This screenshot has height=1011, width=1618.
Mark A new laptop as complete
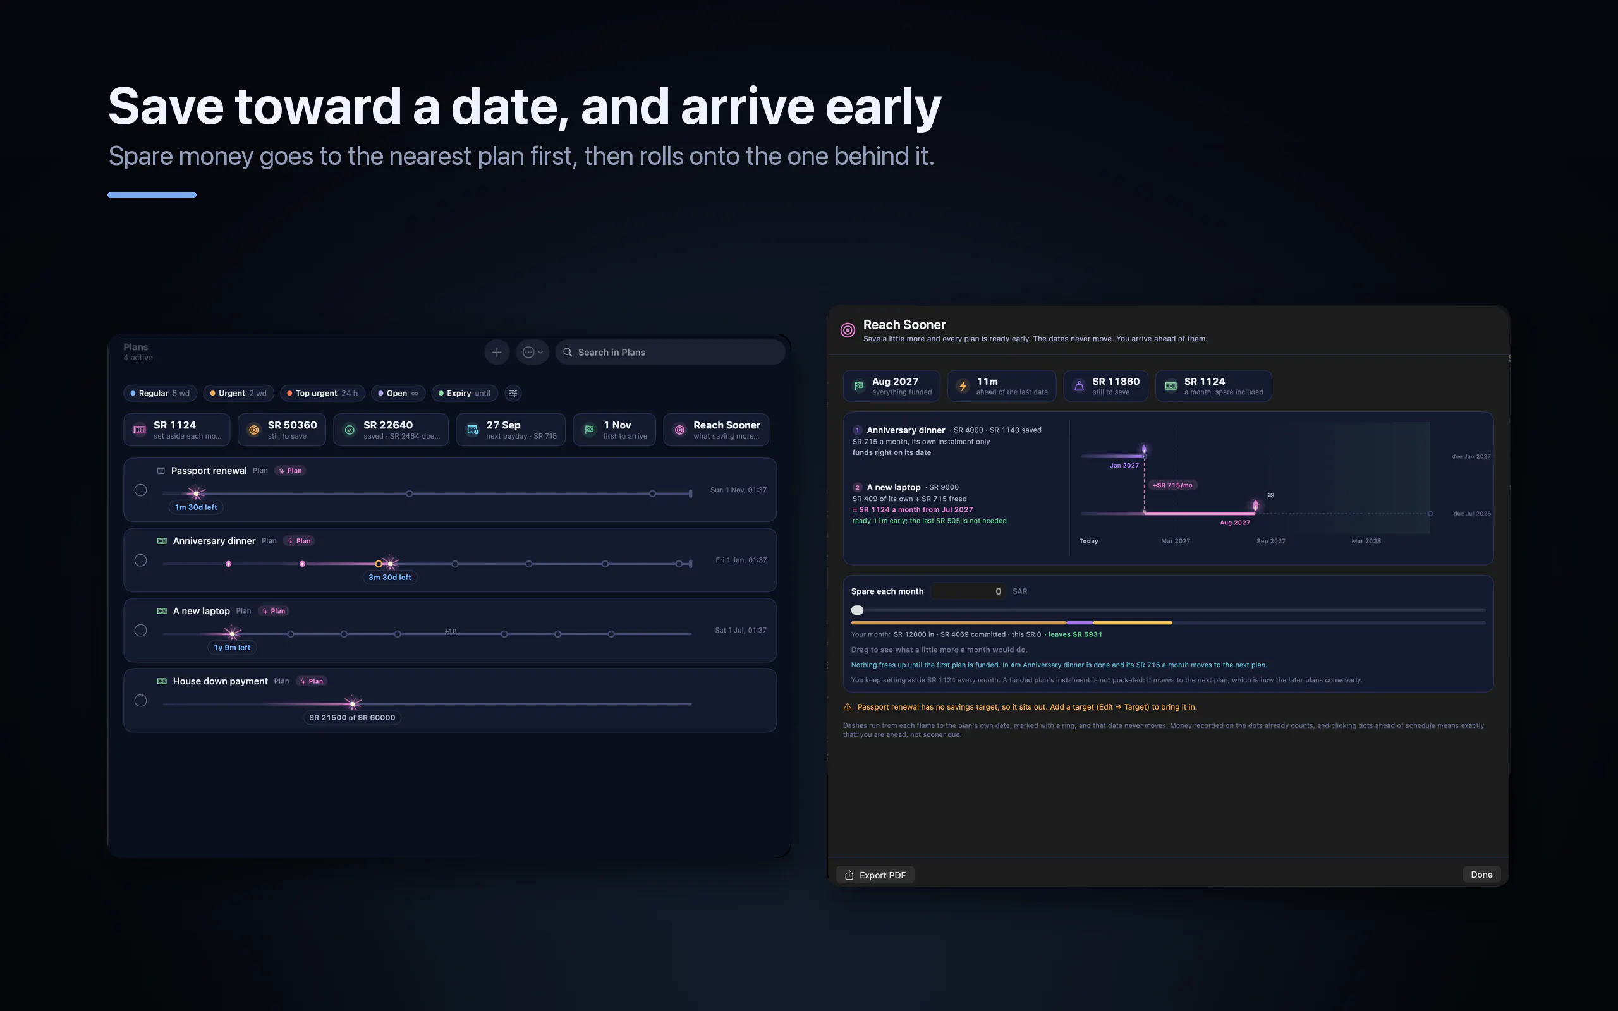140,631
